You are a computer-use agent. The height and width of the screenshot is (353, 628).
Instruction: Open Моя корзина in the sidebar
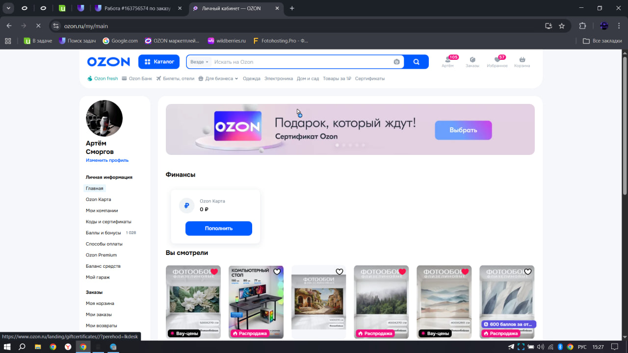pyautogui.click(x=100, y=303)
